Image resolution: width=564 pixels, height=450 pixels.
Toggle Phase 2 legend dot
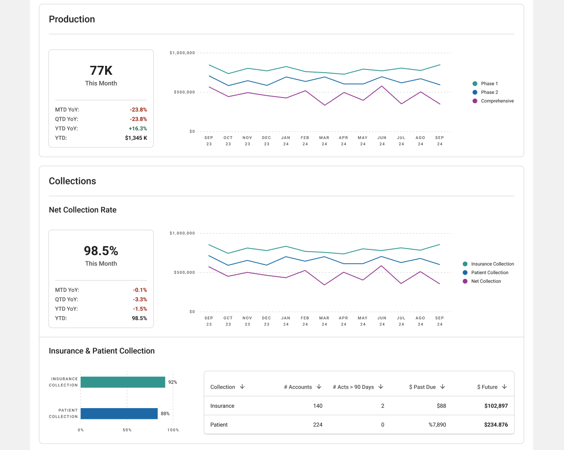(475, 92)
